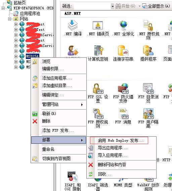
Task: Click the 起始页 tree icon
Action: (x=9, y=2)
